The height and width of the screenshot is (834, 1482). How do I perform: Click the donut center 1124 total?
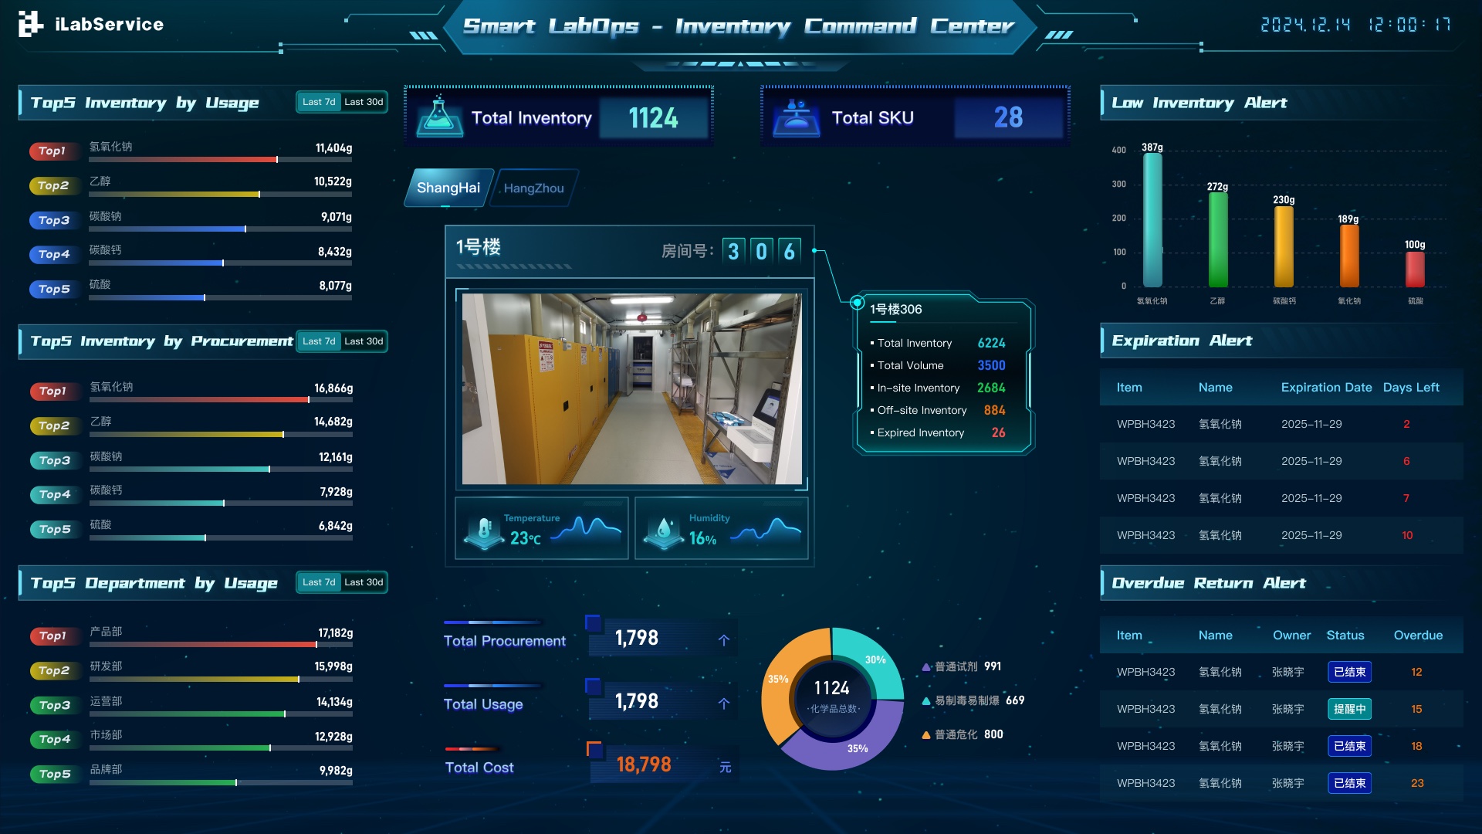pos(831,688)
